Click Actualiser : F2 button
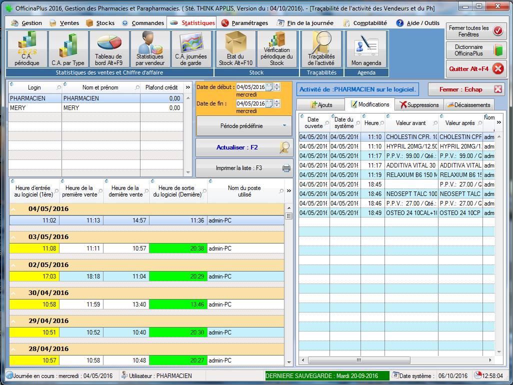 [244, 147]
